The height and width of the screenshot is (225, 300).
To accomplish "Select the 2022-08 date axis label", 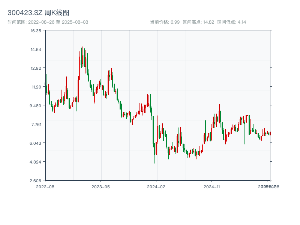I will coord(45,186).
